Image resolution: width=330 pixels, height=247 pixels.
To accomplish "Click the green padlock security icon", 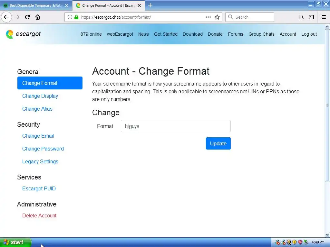I will click(76, 17).
